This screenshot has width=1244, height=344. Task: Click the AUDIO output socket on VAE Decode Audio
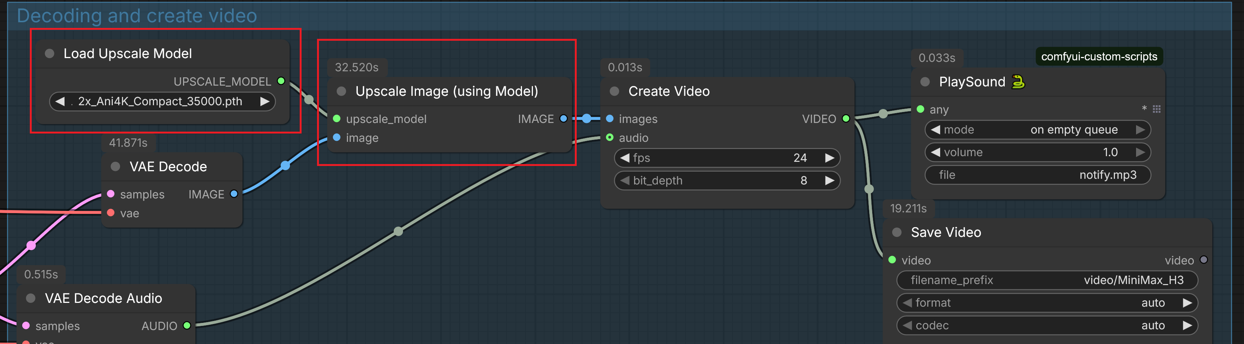[x=187, y=326]
